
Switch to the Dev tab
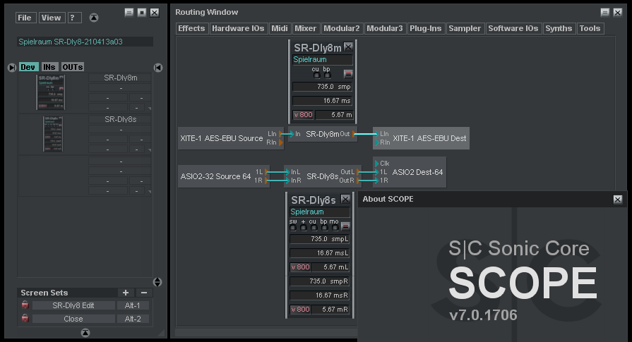[29, 67]
